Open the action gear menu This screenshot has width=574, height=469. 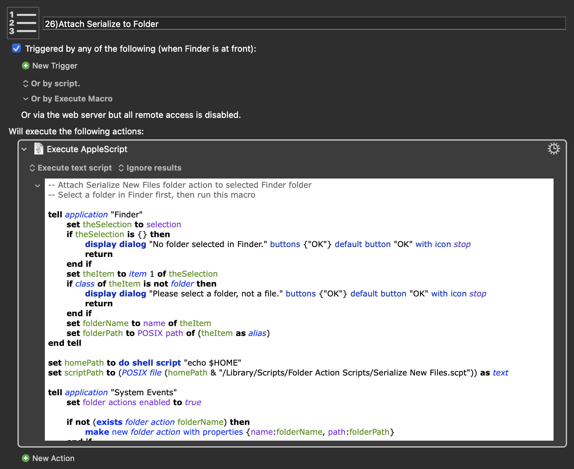coord(554,149)
